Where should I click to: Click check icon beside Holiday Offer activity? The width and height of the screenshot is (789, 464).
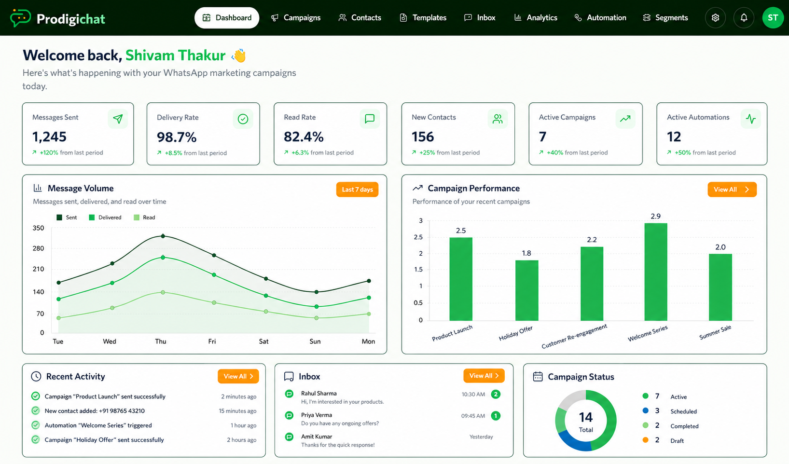[x=35, y=439]
